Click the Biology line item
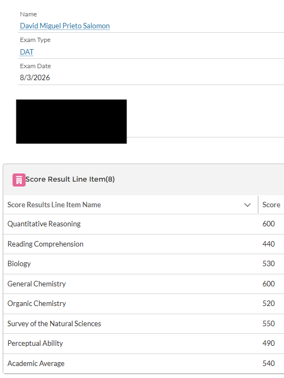The width and height of the screenshot is (284, 378). [x=19, y=264]
